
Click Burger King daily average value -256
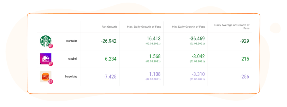click(244, 77)
